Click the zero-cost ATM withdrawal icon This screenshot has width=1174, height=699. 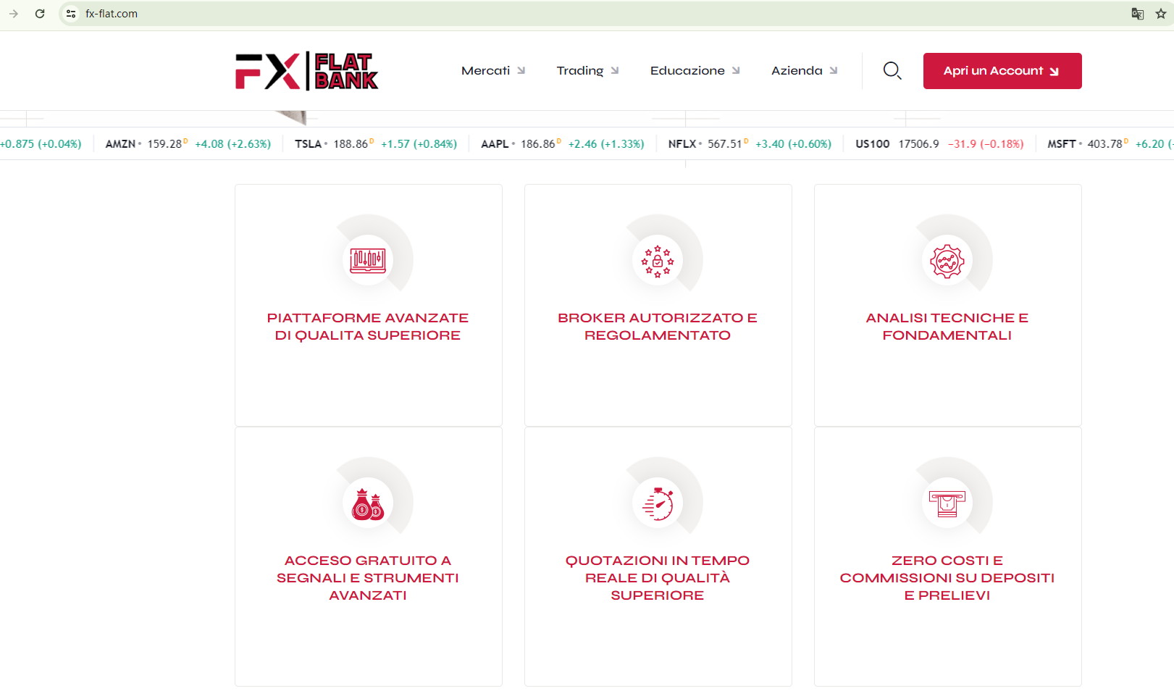click(947, 503)
